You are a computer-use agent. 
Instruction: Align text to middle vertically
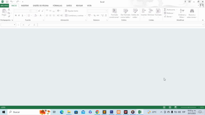click(50, 11)
